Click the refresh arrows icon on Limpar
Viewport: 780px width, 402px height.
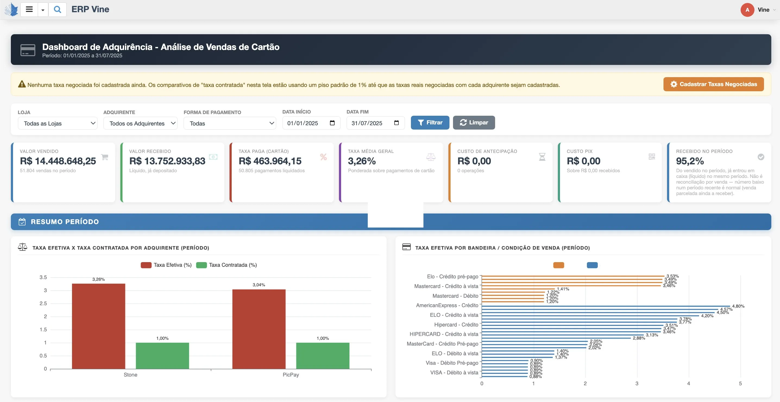pos(463,123)
